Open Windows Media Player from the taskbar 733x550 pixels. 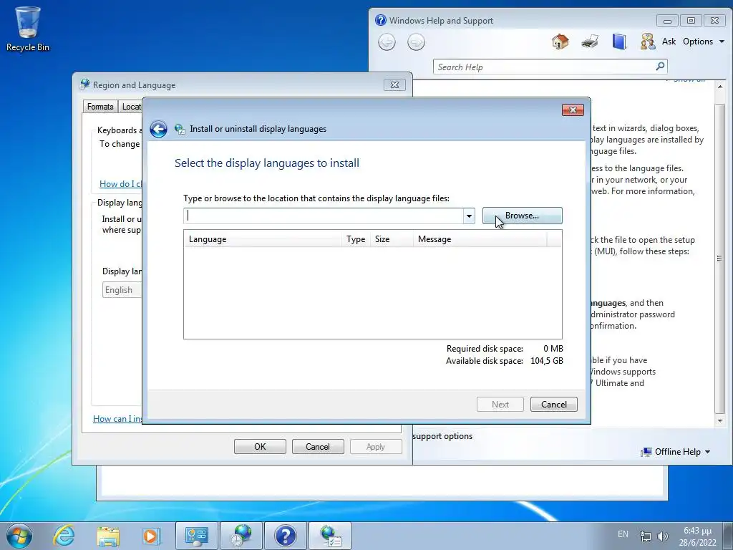151,536
